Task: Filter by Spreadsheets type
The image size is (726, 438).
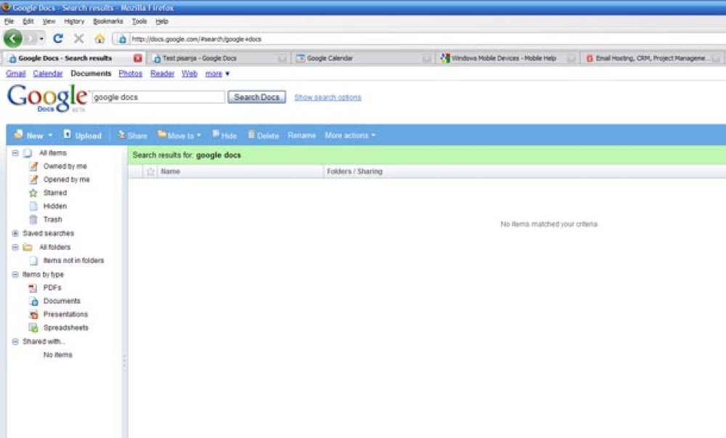Action: (66, 328)
